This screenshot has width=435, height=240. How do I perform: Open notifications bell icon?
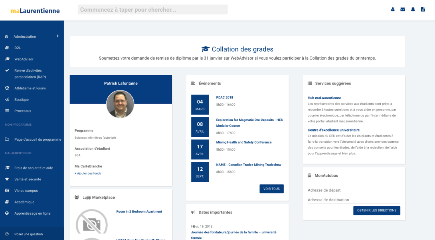pyautogui.click(x=413, y=9)
